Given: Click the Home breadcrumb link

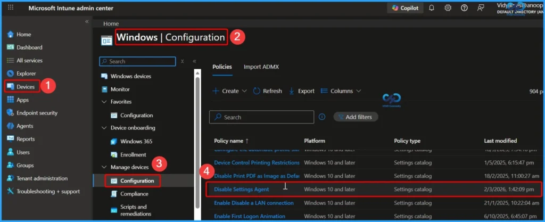Looking at the screenshot, I should point(111,24).
